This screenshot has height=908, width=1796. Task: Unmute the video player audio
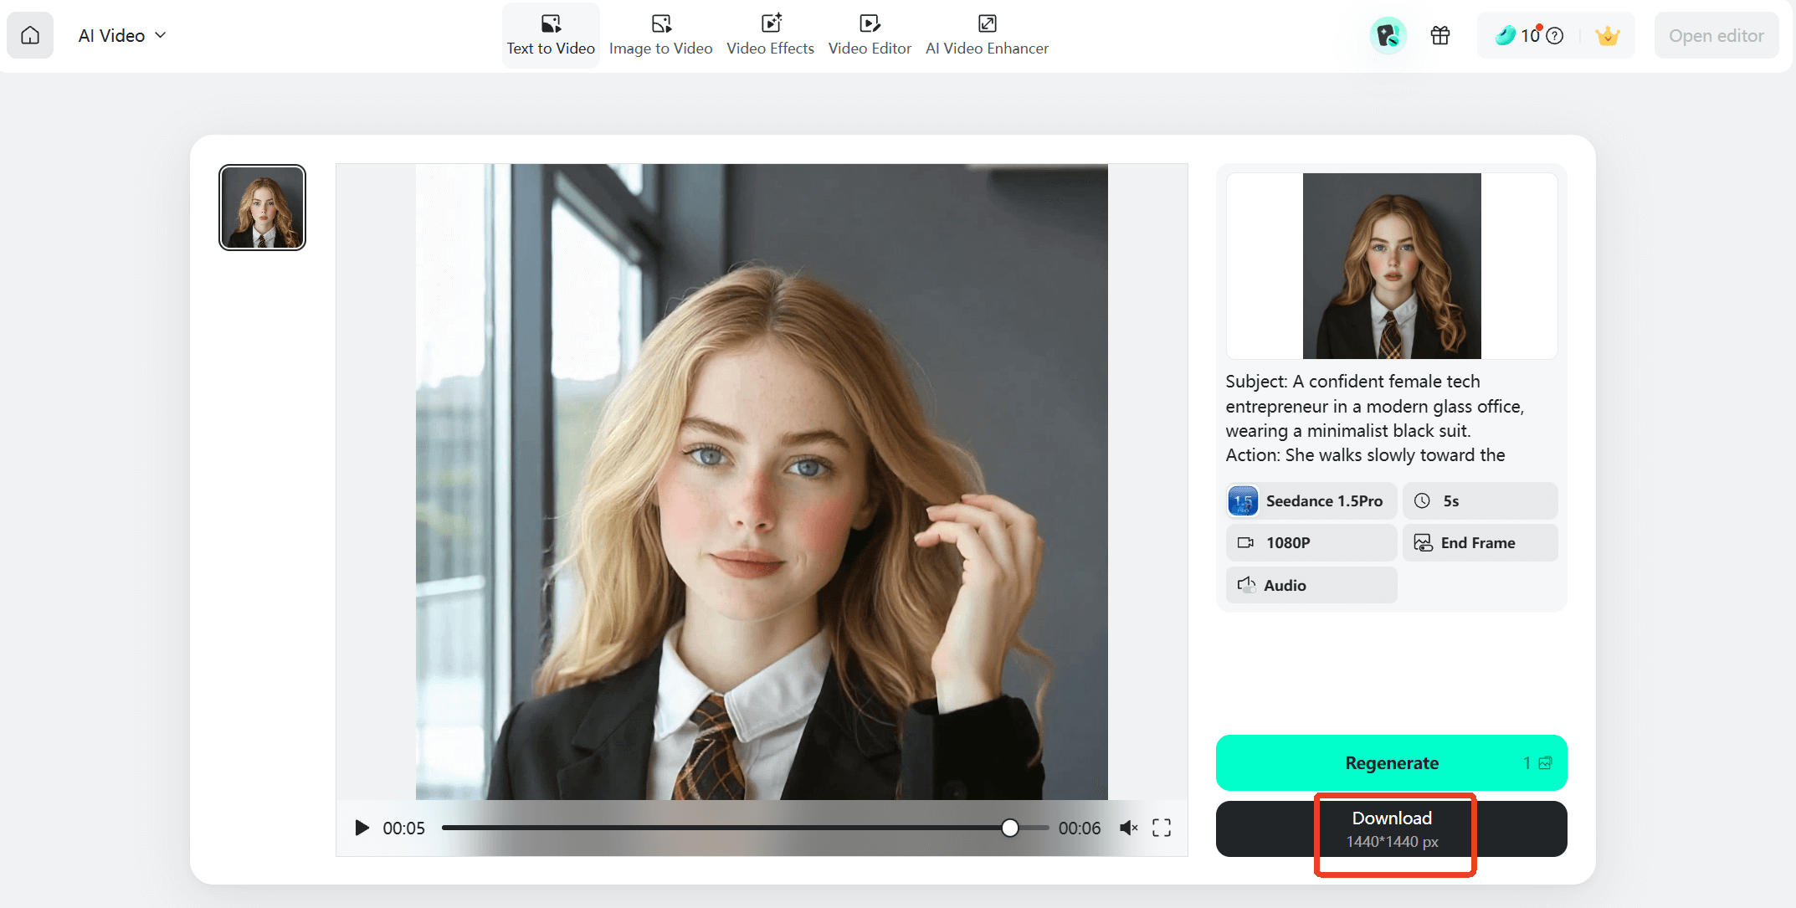[1128, 828]
